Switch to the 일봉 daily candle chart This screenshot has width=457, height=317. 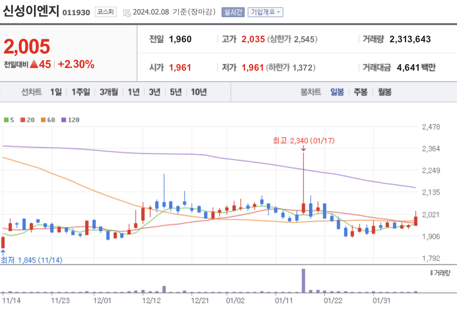tap(337, 92)
